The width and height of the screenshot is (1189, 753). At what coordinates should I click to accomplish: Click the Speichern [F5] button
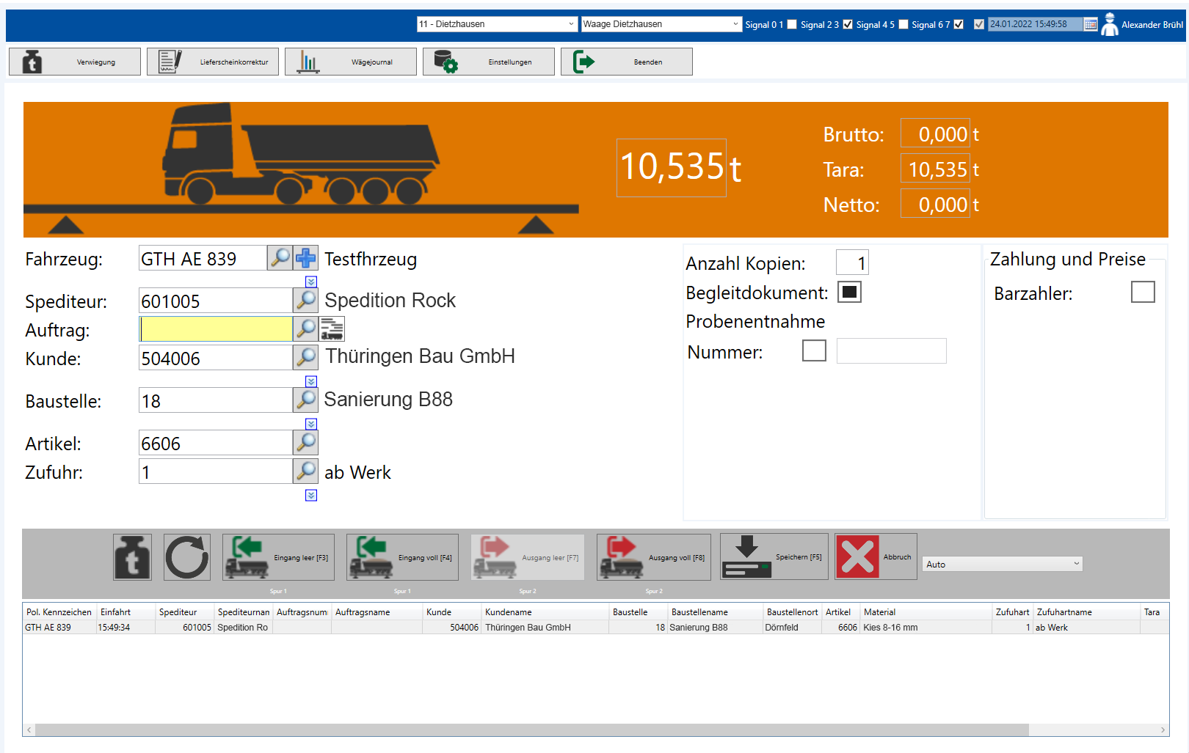point(774,557)
